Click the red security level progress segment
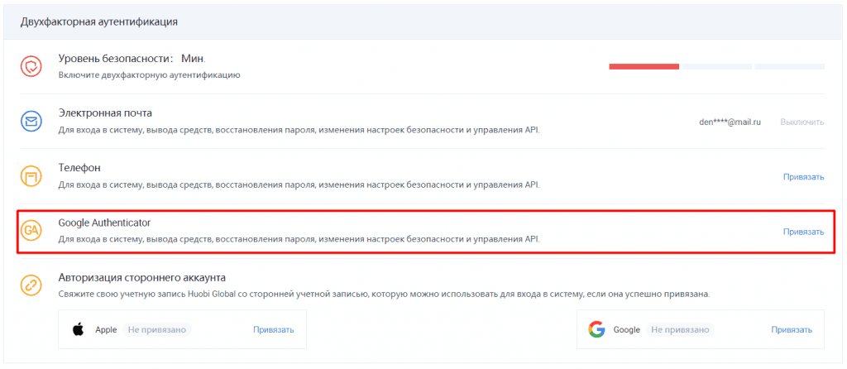The image size is (847, 369). pyautogui.click(x=644, y=66)
